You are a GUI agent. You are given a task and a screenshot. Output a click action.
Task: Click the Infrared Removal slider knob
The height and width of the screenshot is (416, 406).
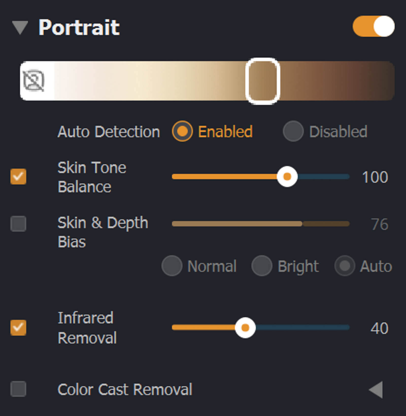pos(245,328)
